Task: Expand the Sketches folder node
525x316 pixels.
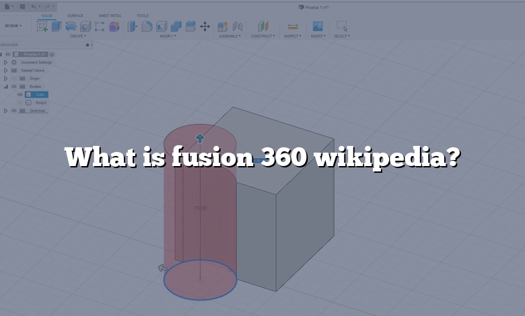Action: [x=5, y=111]
